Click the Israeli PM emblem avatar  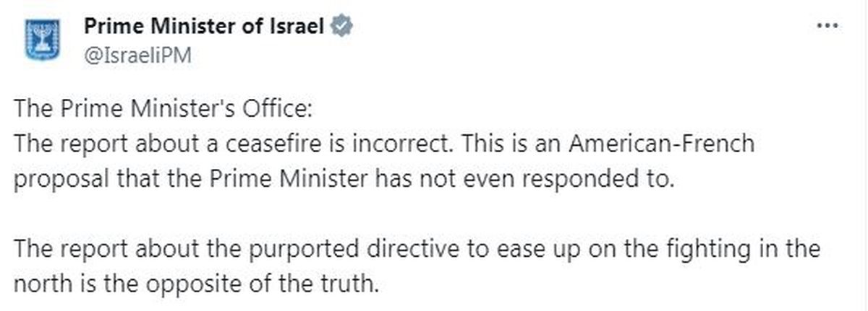coord(41,41)
